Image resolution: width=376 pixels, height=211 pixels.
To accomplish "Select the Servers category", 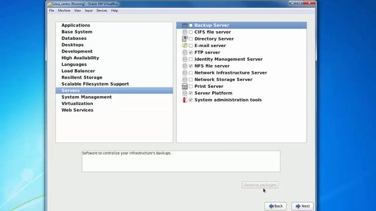I will [x=114, y=90].
